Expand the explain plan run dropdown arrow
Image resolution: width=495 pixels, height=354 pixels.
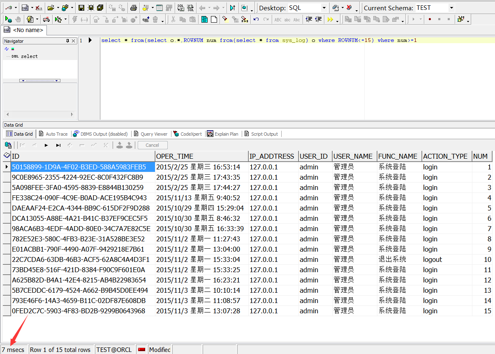tap(65, 19)
